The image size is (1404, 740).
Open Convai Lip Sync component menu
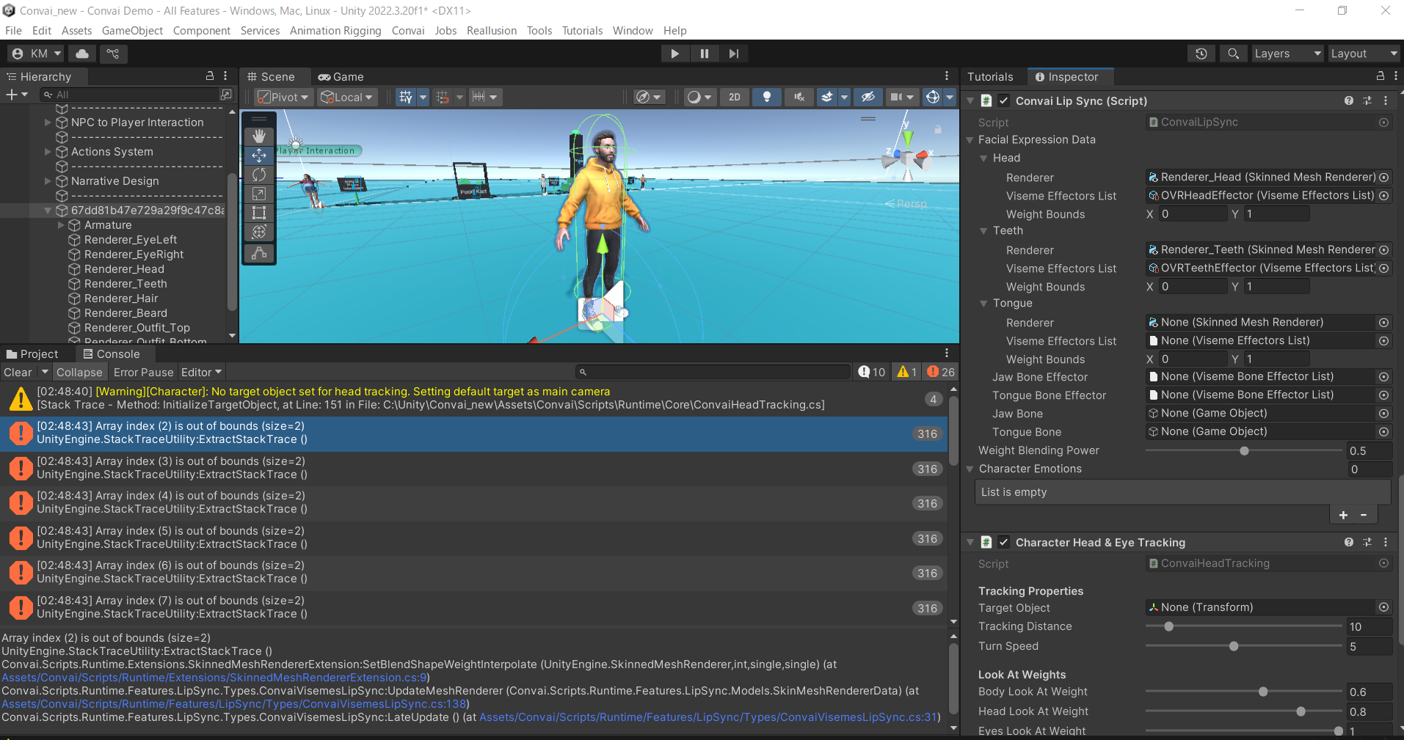point(1386,100)
